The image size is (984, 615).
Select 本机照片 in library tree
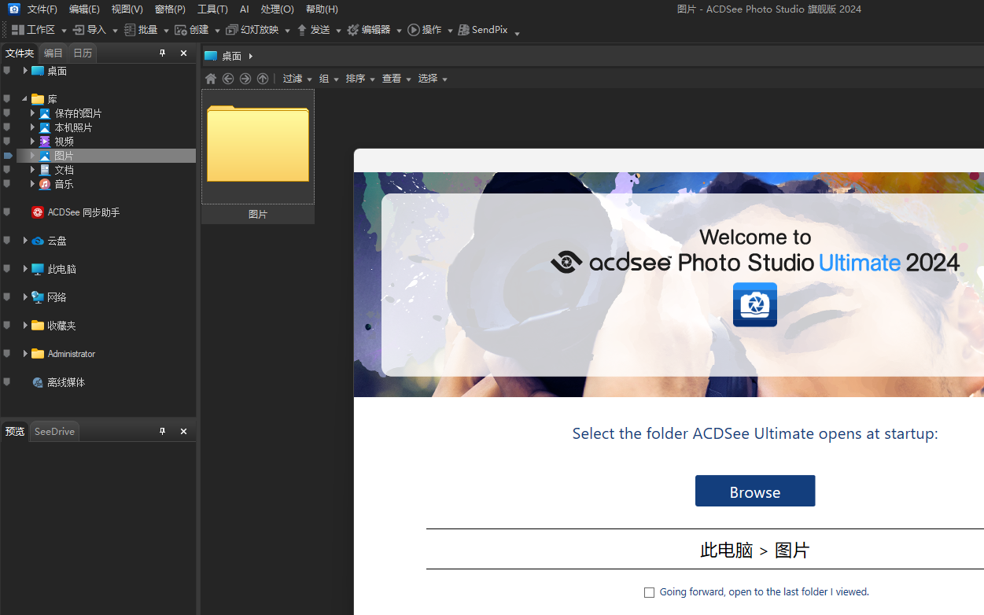pos(65,127)
